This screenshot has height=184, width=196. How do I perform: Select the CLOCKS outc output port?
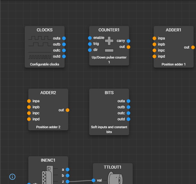pos(64,50)
